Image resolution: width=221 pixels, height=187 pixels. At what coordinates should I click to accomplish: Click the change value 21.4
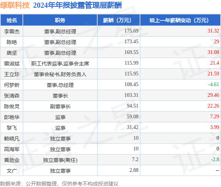click(214, 63)
